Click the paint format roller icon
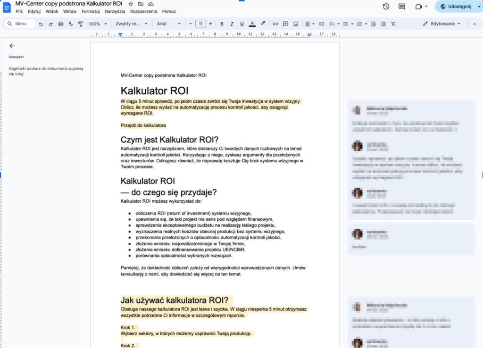The image size is (483, 348). coord(80,24)
